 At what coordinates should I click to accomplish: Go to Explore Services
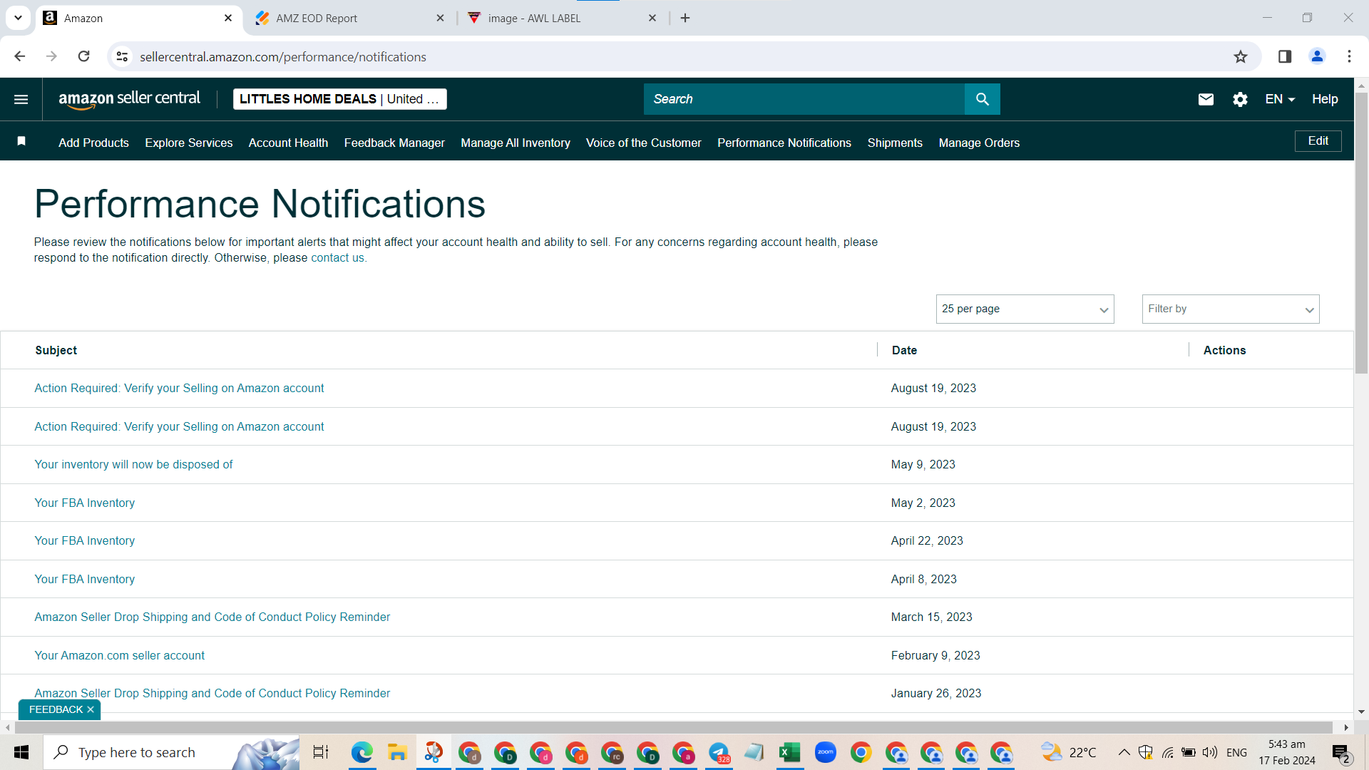189,143
